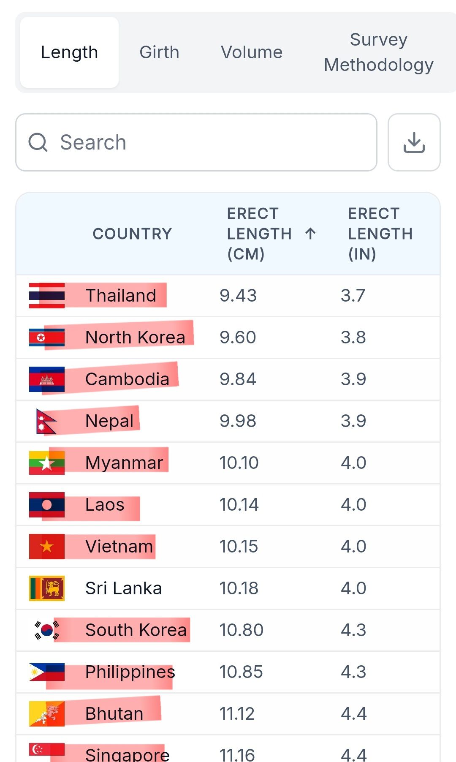Toggle sort arrow on Erect Length (CM)
Viewport: 456px width, 762px height.
point(310,234)
